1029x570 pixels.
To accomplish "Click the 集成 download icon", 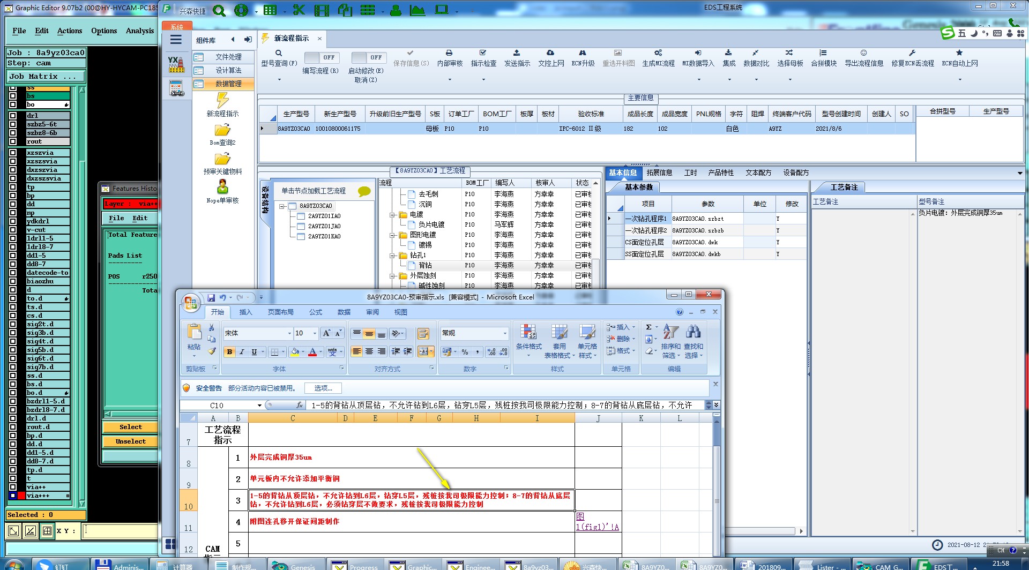I will 728,53.
